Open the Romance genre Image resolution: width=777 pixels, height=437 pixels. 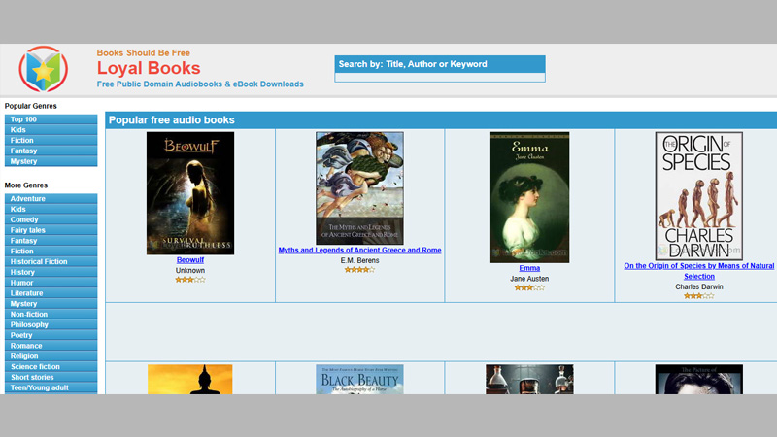(x=51, y=346)
